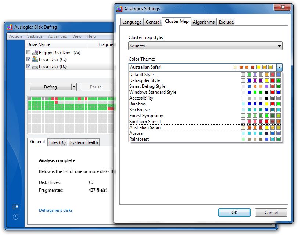
Task: Collapse the Color Theme dropdown arrow
Action: pyautogui.click(x=279, y=67)
